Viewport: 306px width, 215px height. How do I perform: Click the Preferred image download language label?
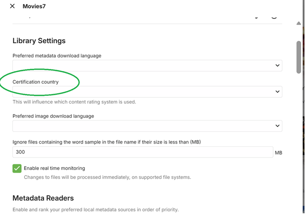tap(53, 116)
